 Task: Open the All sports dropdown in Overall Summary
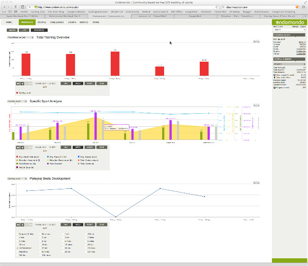pyautogui.click(x=289, y=64)
